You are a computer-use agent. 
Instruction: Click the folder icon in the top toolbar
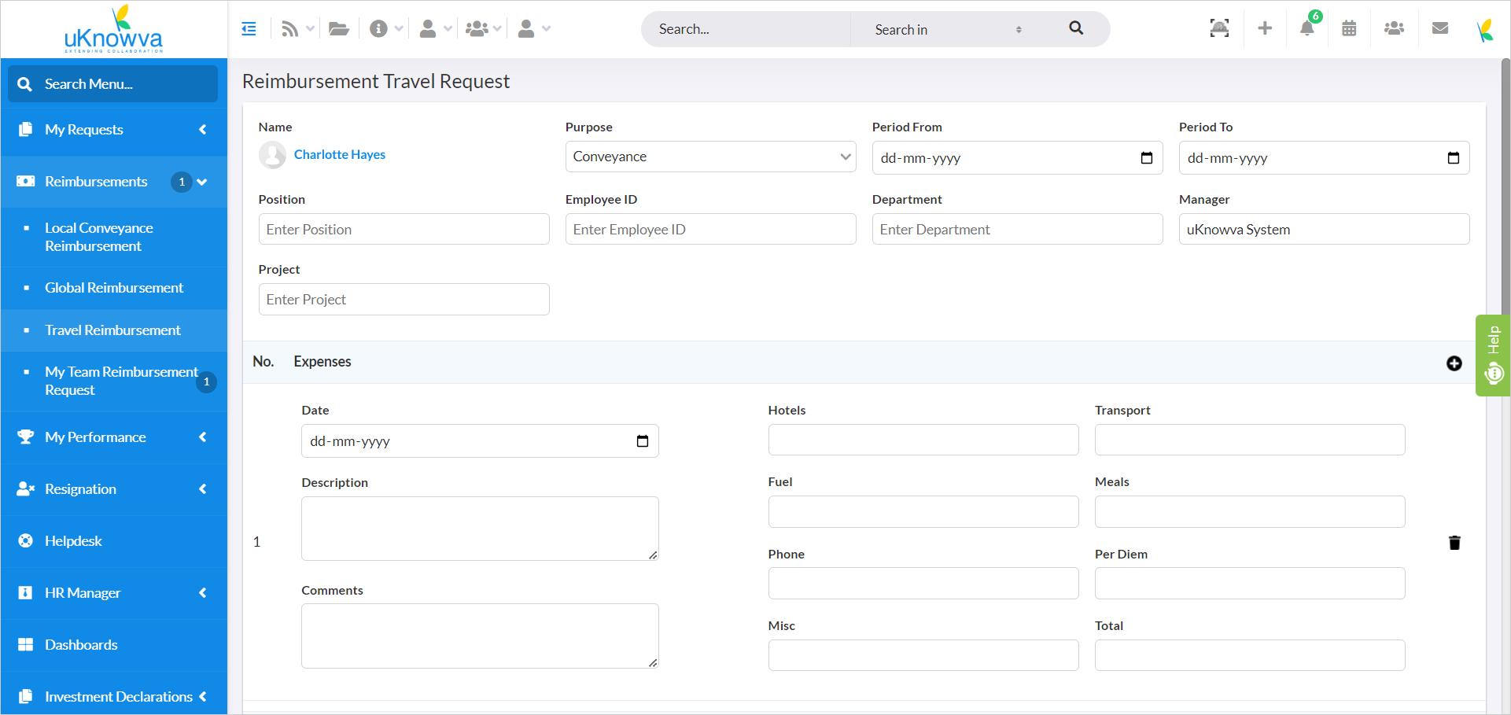(x=339, y=29)
